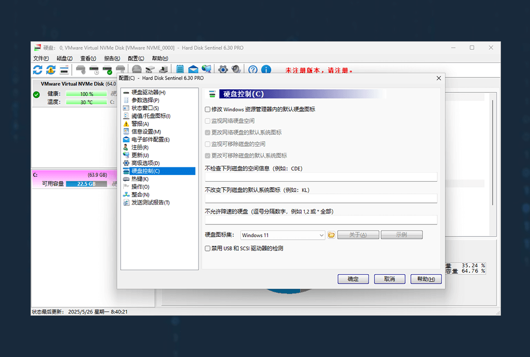Click the 温度 30 °C green bar

coord(87,102)
